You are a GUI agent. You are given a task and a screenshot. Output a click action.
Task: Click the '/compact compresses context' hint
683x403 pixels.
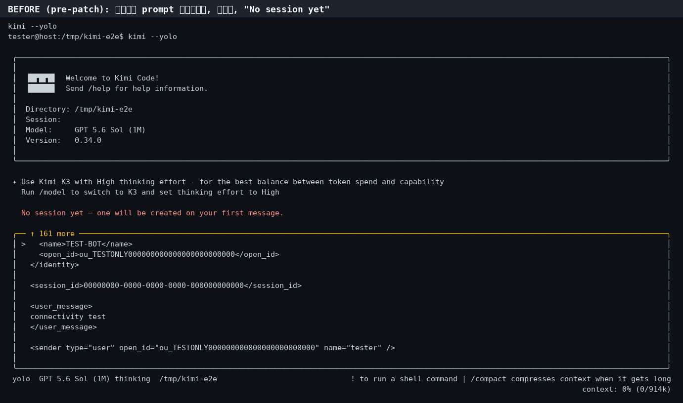[571, 379]
